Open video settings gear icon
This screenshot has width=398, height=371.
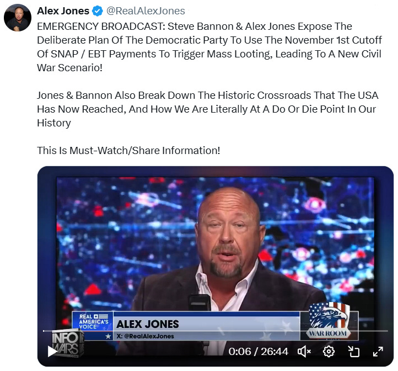[x=329, y=352]
